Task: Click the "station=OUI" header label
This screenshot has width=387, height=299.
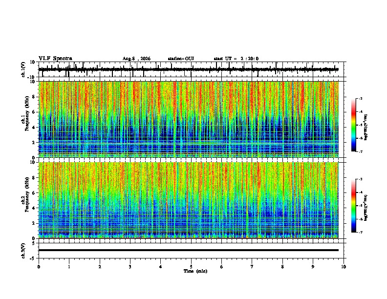Action: click(x=181, y=59)
